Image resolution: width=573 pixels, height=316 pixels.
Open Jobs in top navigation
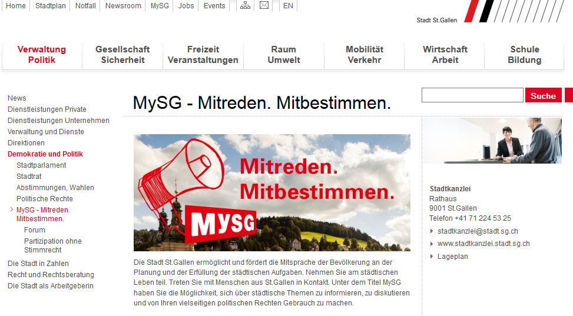(x=186, y=6)
